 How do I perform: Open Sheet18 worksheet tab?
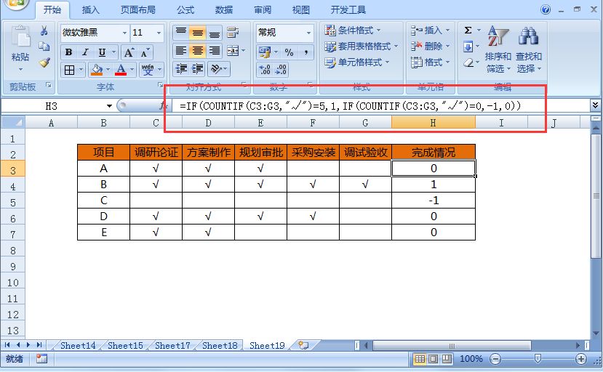pyautogui.click(x=220, y=346)
